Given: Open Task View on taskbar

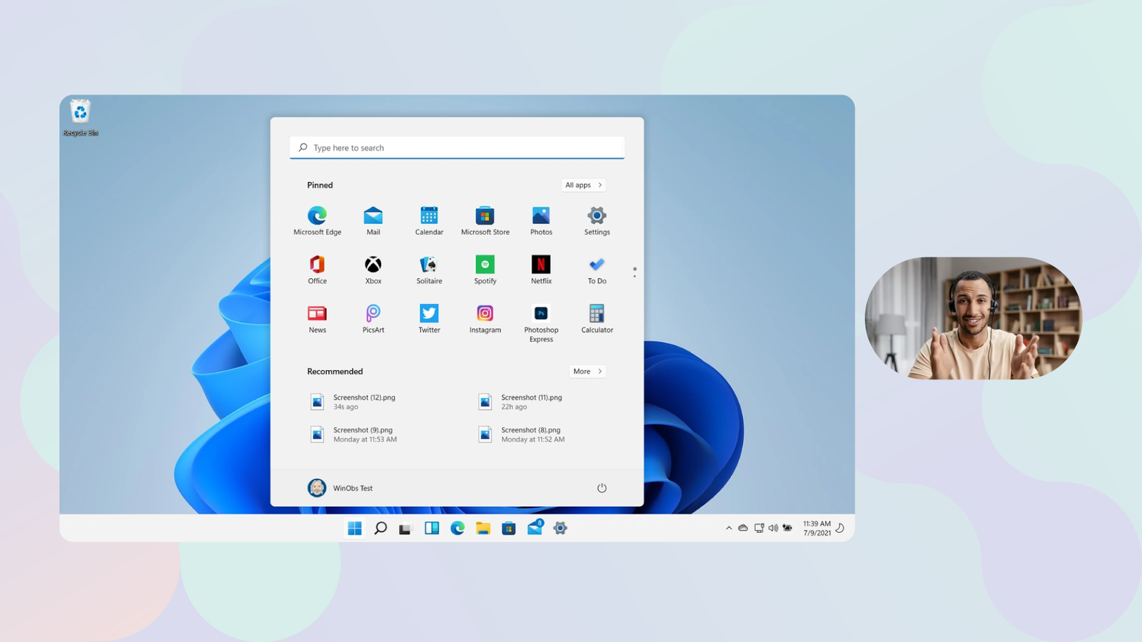Looking at the screenshot, I should pos(405,529).
